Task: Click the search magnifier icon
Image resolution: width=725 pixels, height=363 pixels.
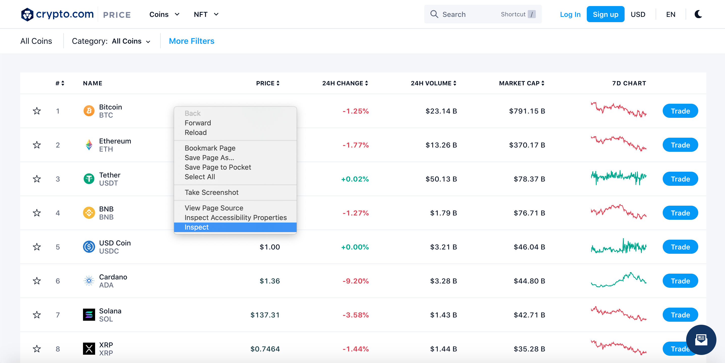Action: click(x=434, y=14)
